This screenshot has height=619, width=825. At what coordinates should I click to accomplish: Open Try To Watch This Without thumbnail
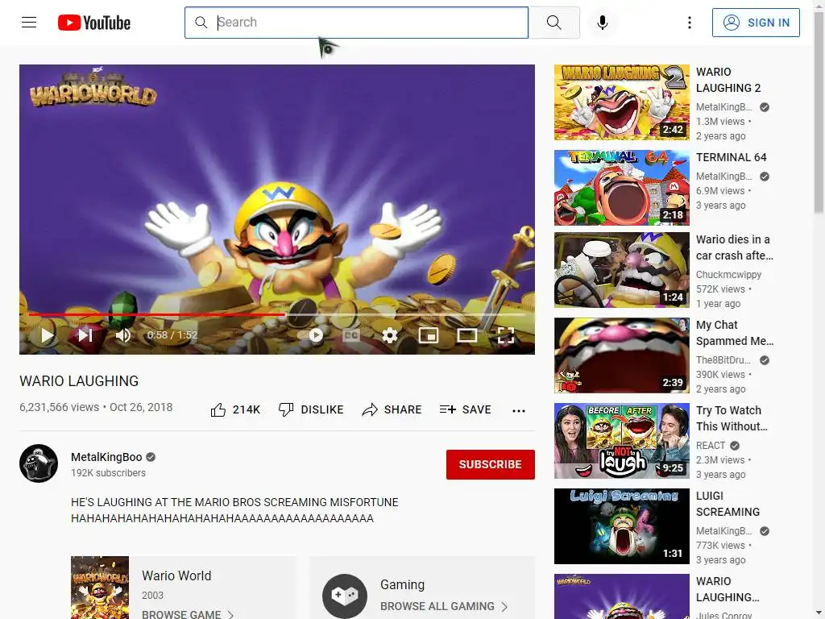pos(621,441)
